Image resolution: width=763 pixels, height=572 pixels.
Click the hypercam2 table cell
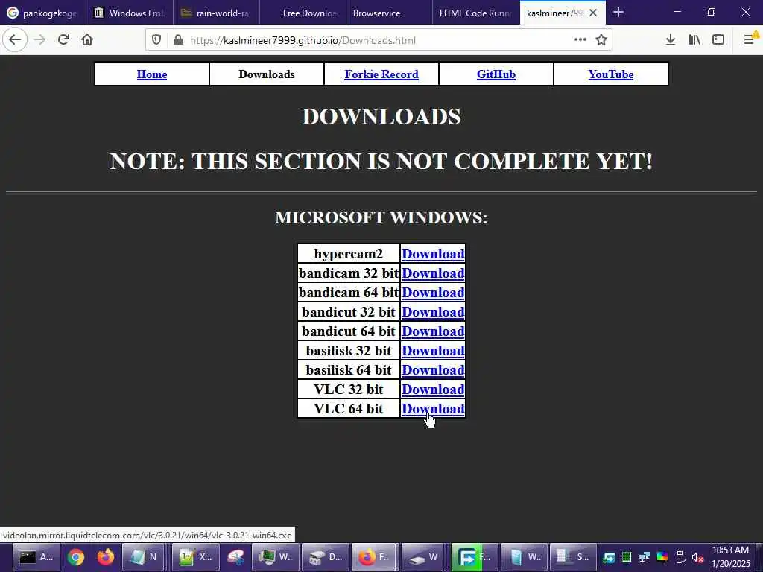click(349, 254)
